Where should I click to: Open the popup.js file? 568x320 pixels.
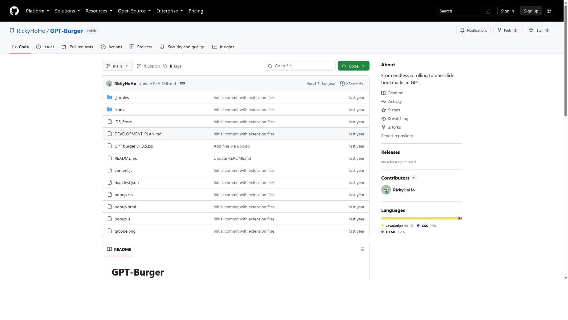pos(122,219)
